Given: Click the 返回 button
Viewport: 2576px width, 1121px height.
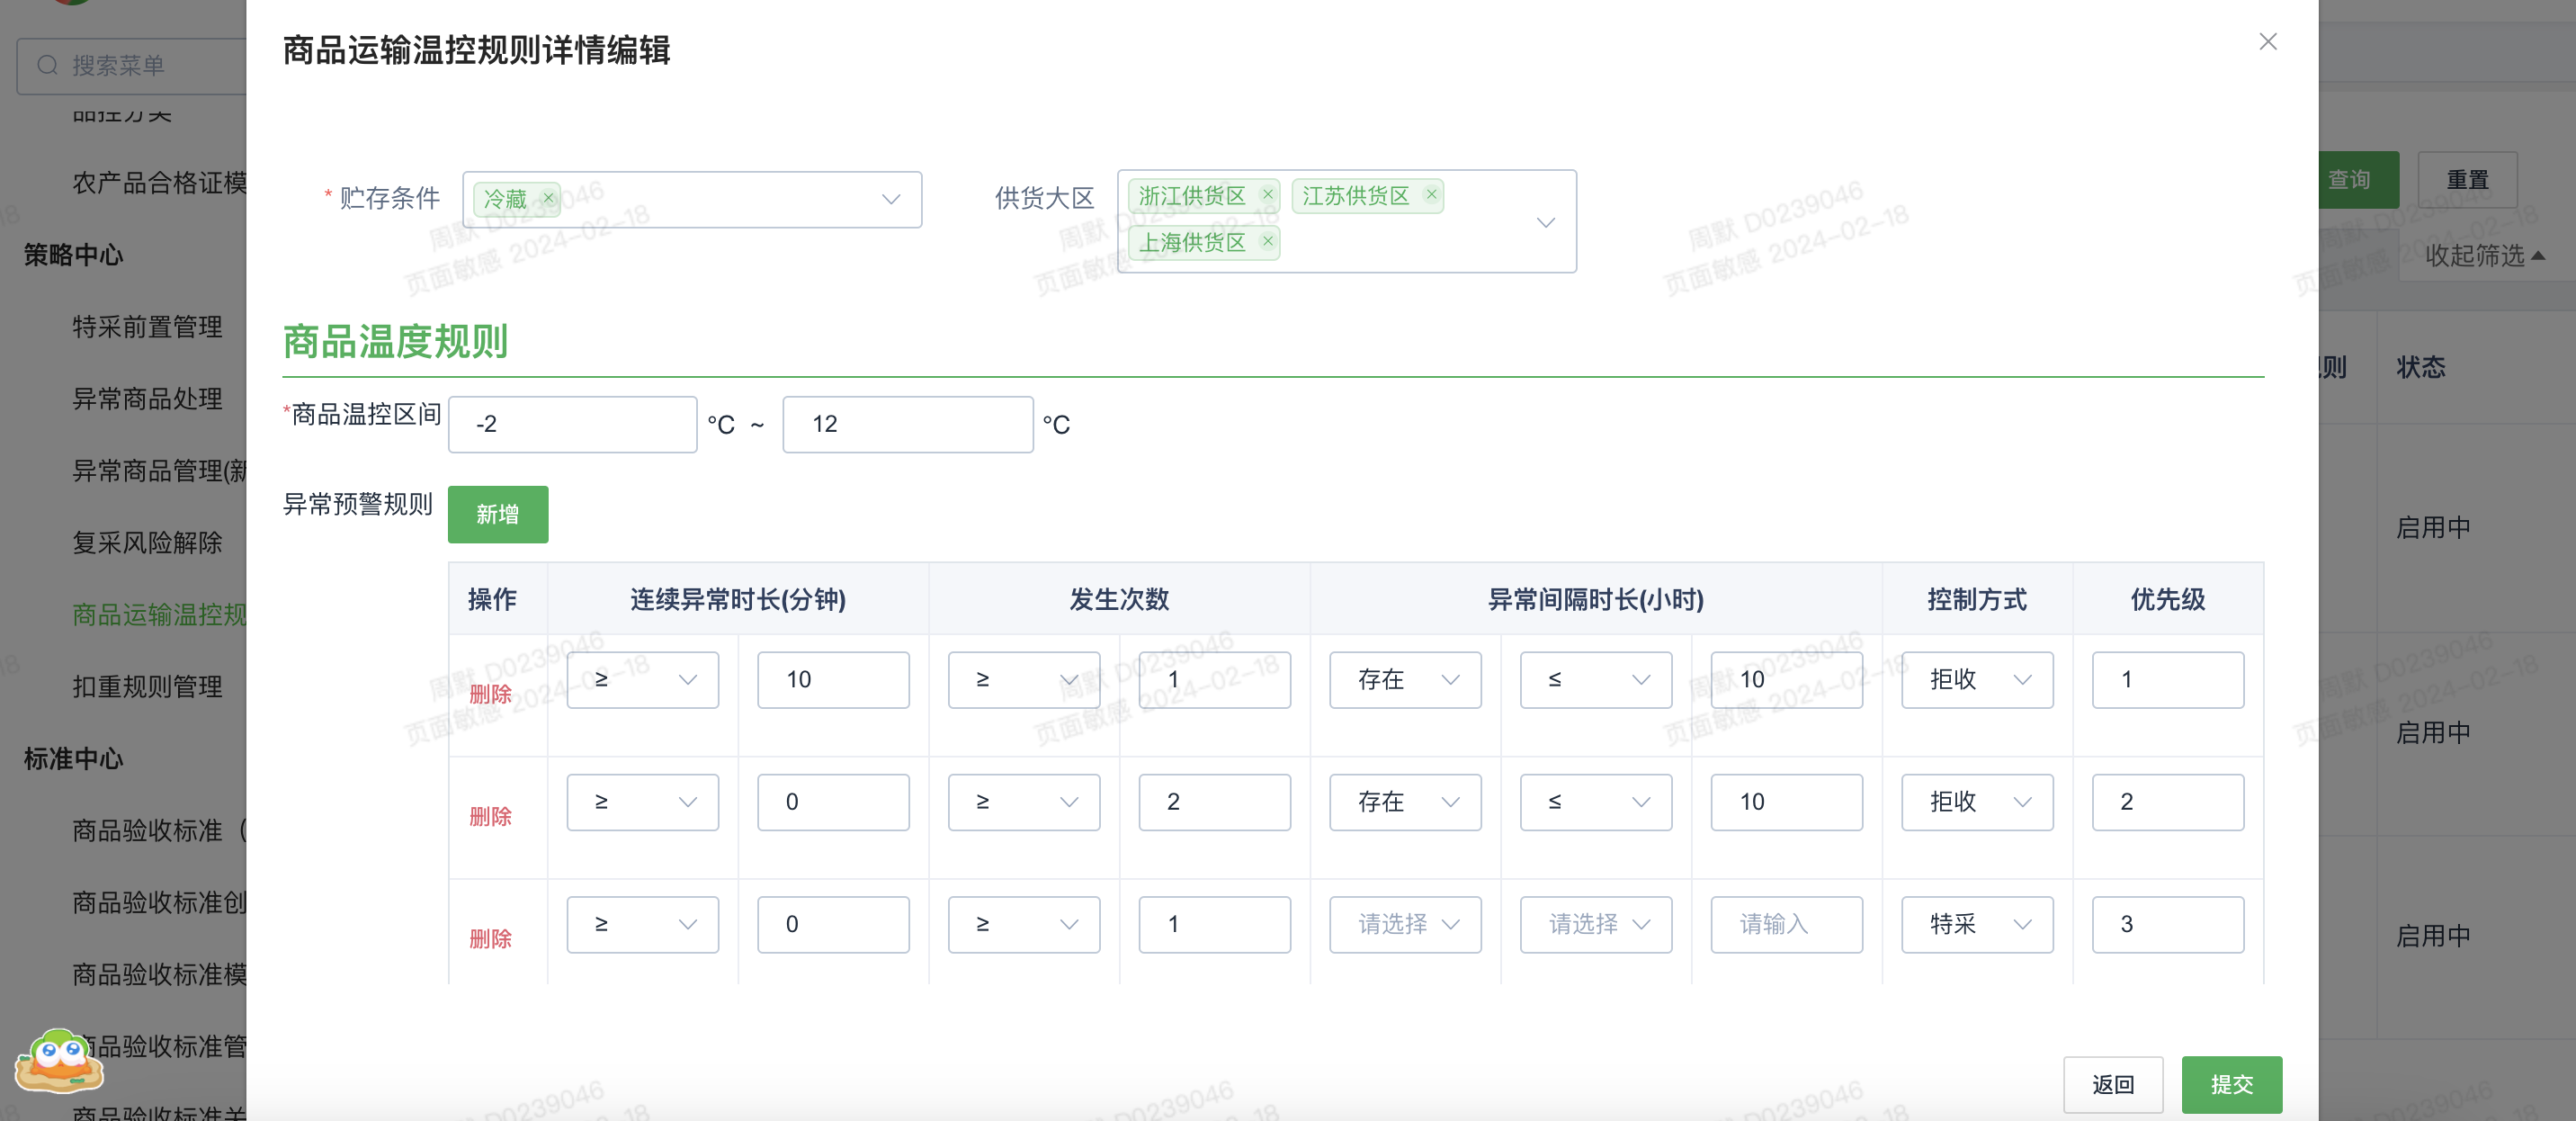Looking at the screenshot, I should 2112,1084.
